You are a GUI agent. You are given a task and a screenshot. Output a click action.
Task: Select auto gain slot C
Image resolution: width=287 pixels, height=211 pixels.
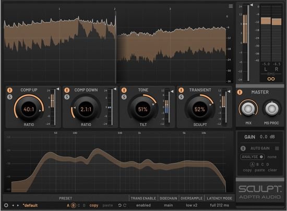(262, 165)
